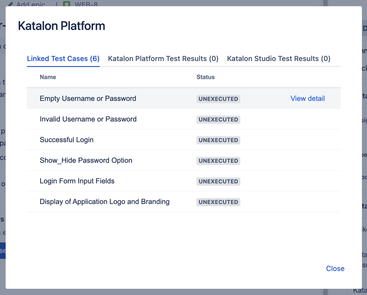Click UNEXECUTED status of Successful Login
This screenshot has height=295, width=367.
click(218, 140)
